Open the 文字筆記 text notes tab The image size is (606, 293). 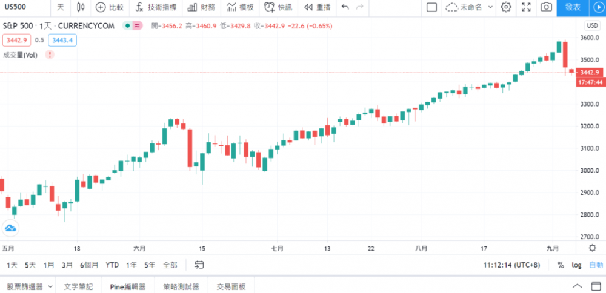[78, 286]
